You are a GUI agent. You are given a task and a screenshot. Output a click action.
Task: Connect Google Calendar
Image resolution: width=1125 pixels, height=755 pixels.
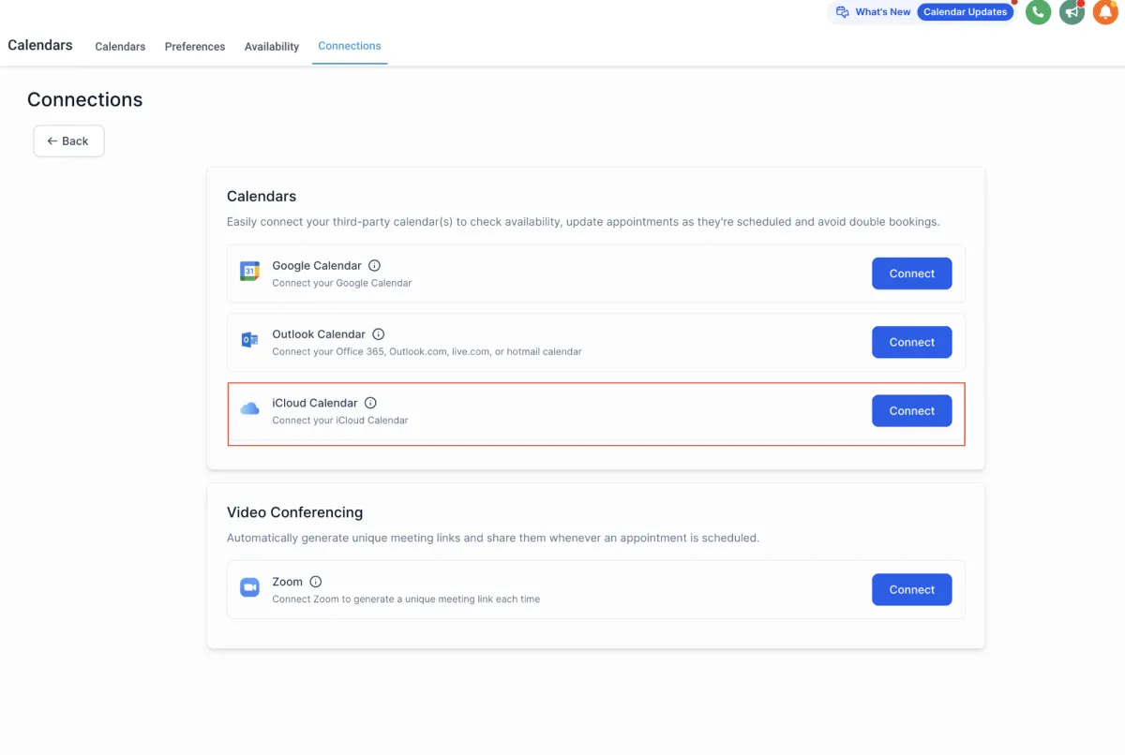click(x=911, y=274)
